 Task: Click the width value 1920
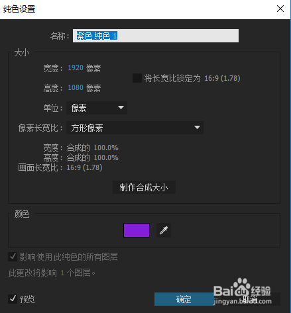point(76,67)
